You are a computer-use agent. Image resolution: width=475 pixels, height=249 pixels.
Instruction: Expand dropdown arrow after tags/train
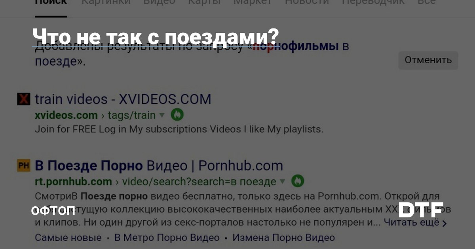(161, 115)
